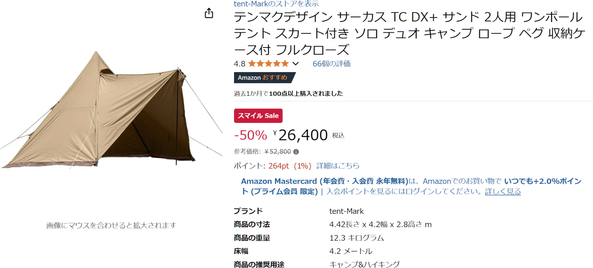Click the struck-through ¥52,800 reference price
This screenshot has width=593, height=268.
click(x=277, y=152)
